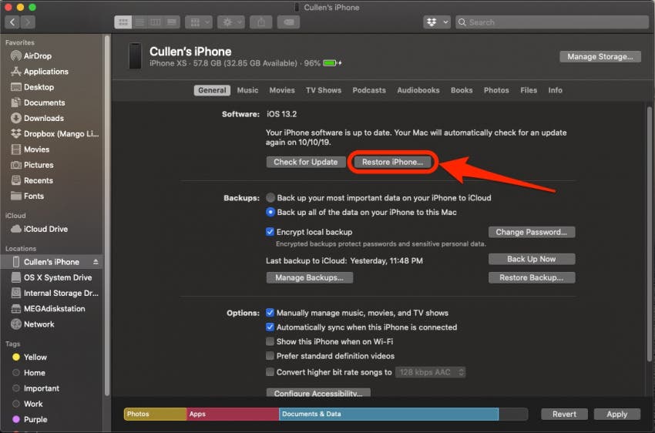655x433 pixels.
Task: Expand the group-by dropdown in toolbar
Action: point(199,22)
